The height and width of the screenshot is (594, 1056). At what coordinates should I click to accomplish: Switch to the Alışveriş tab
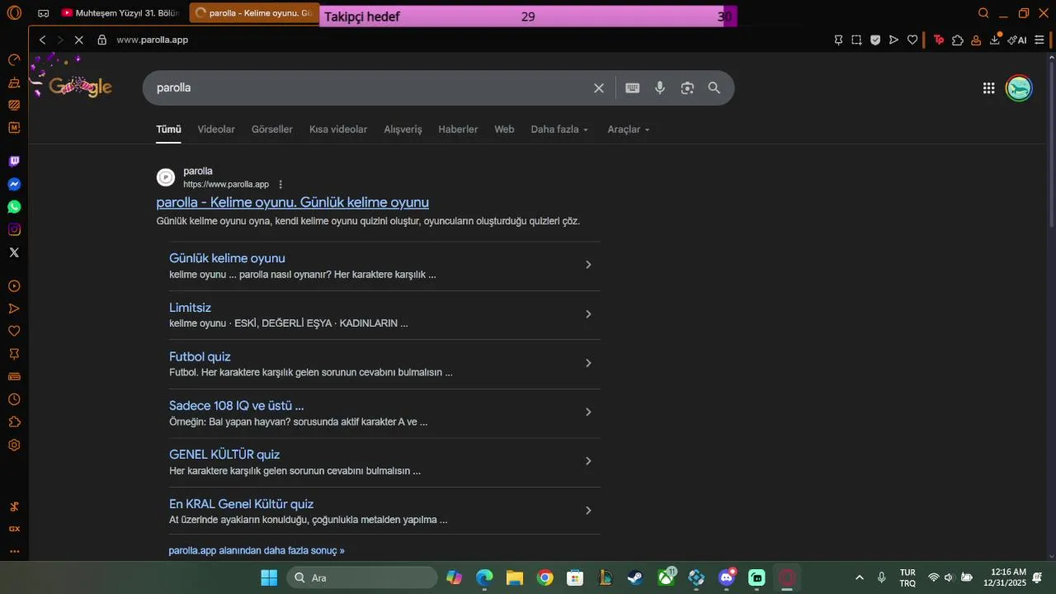click(x=403, y=130)
